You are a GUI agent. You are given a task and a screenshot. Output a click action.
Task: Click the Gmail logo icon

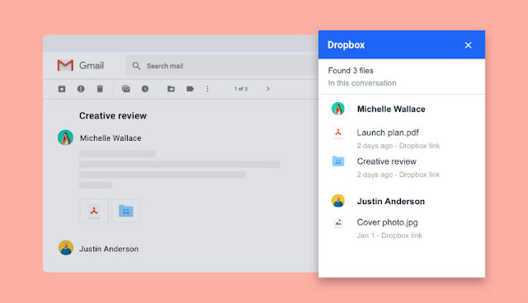coord(65,66)
